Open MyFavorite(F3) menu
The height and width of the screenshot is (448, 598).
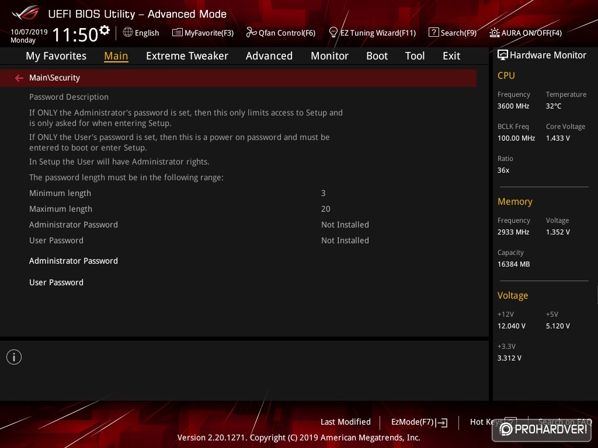pyautogui.click(x=209, y=33)
